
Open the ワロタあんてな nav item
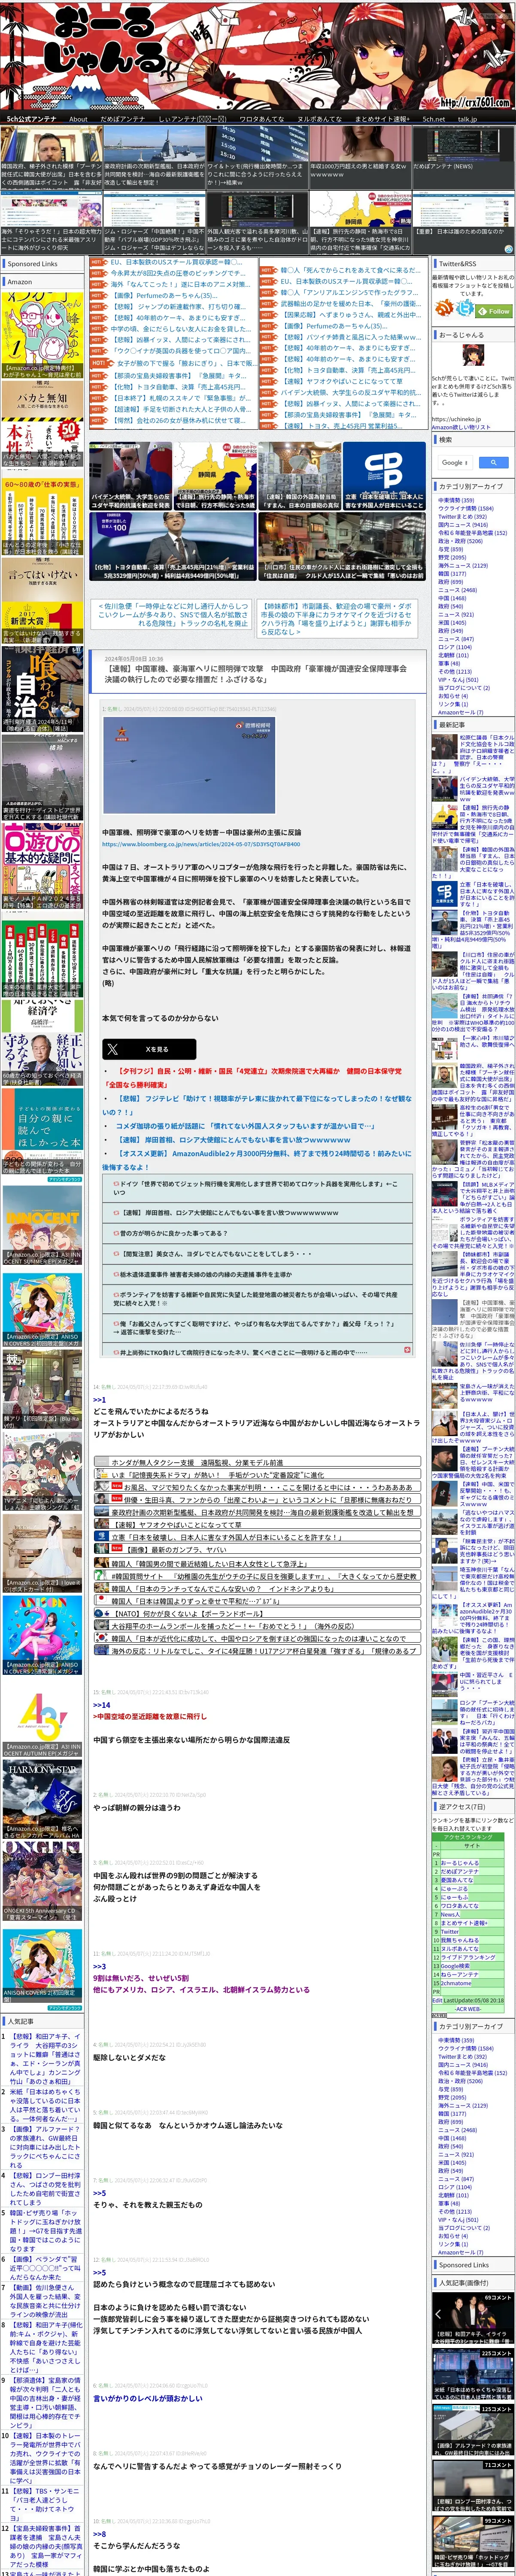click(x=262, y=119)
